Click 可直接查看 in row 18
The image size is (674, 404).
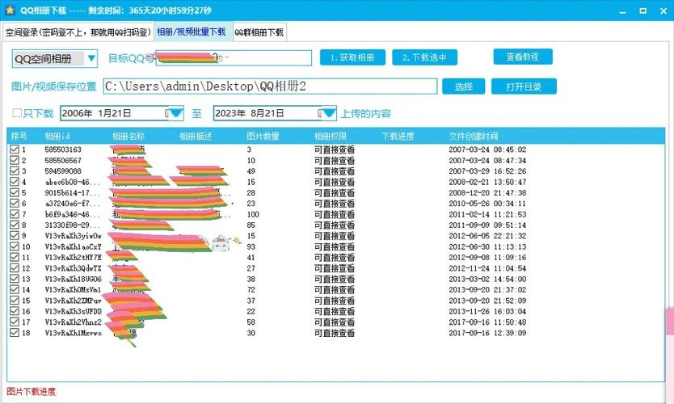[335, 333]
